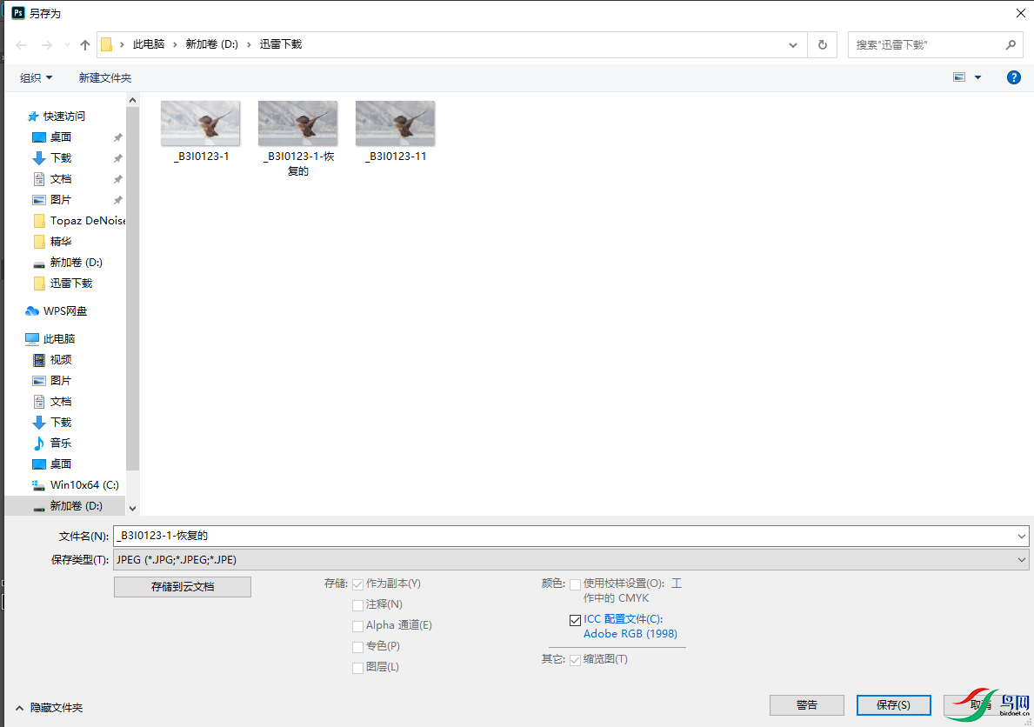
Task: Click the view mode icon in toolbar
Action: point(960,77)
